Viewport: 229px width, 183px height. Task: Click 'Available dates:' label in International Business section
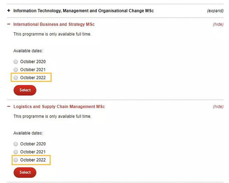pos(28,51)
